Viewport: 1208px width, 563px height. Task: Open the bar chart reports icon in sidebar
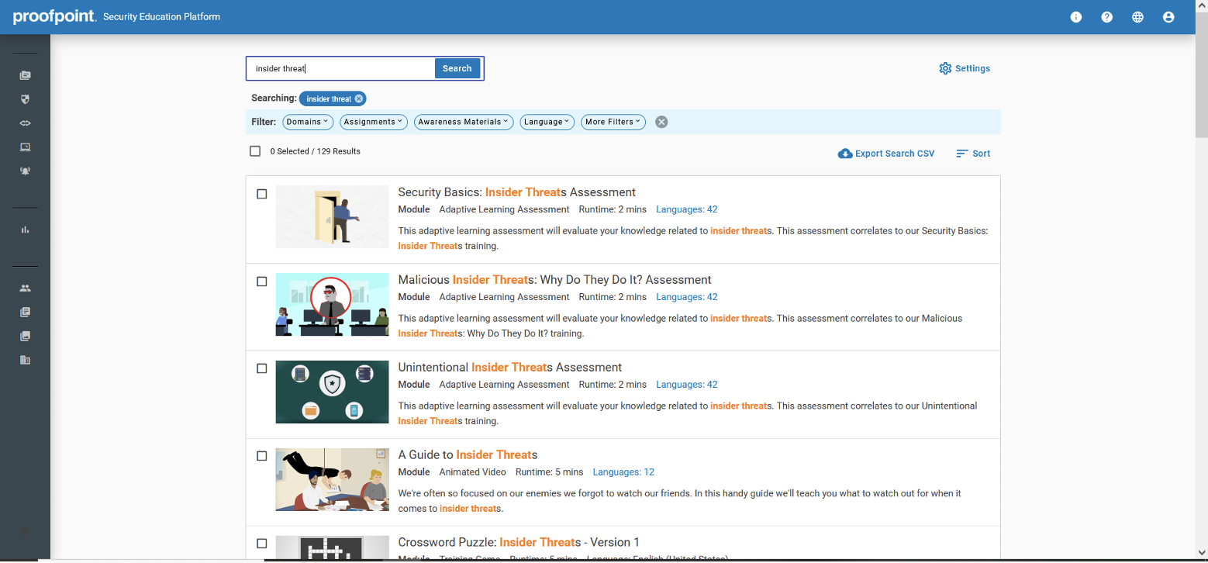coord(25,230)
